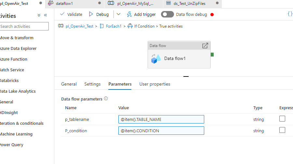Check Expression box for P_condition
Viewport: 293px width, 164px height.
(282, 130)
